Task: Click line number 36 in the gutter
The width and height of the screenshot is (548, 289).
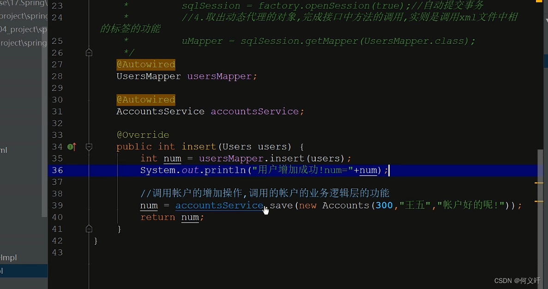Action: pyautogui.click(x=57, y=171)
